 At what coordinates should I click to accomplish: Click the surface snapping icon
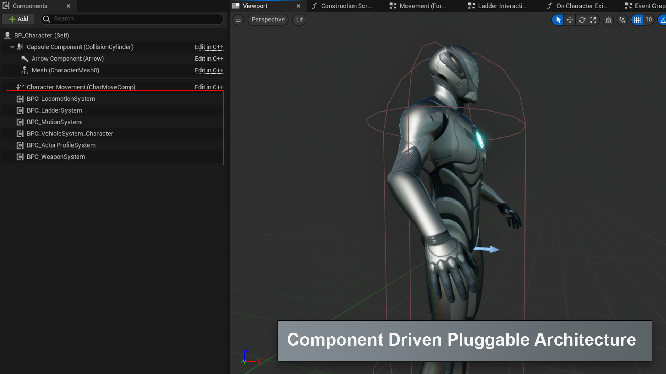(x=622, y=20)
